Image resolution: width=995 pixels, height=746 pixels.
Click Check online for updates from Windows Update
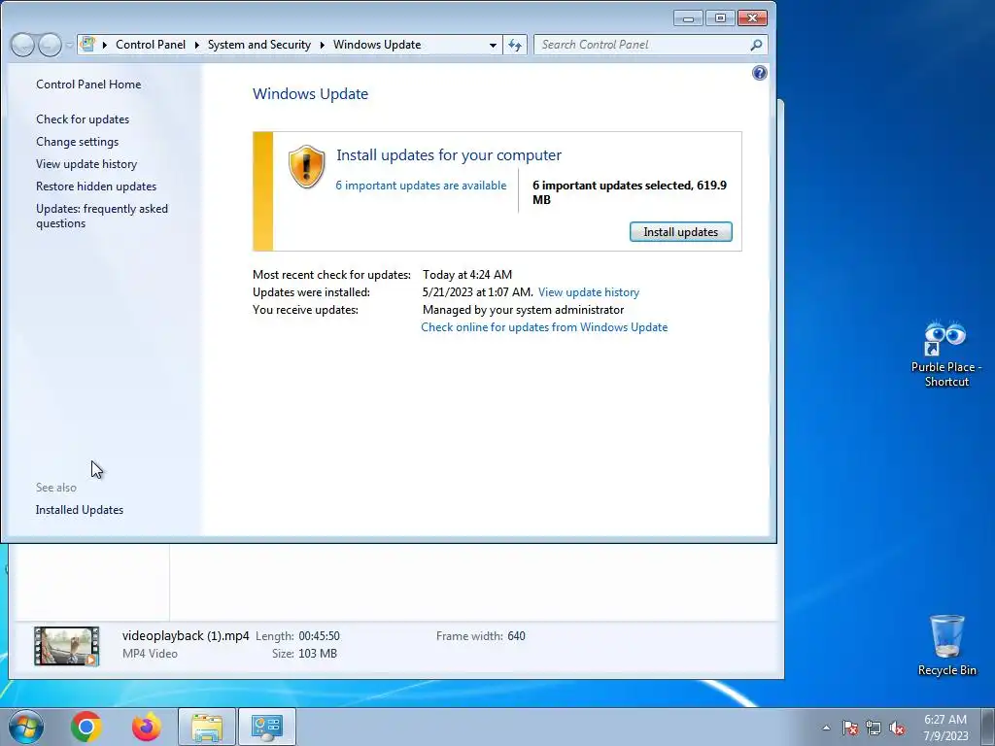click(544, 326)
